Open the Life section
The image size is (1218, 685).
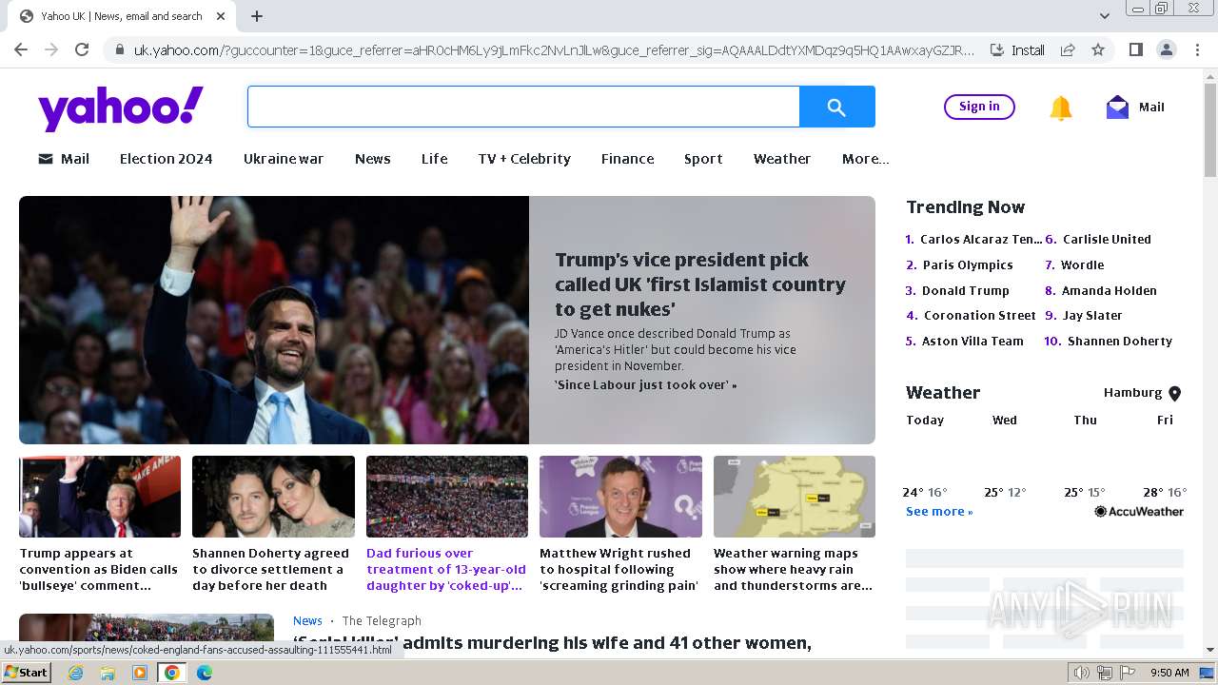click(435, 159)
